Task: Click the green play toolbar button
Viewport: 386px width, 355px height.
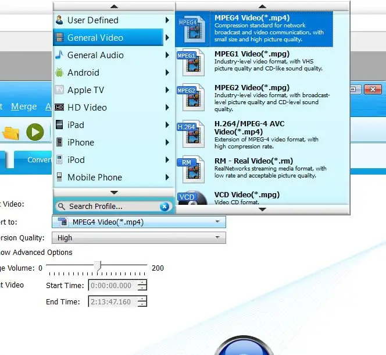Action: tap(35, 132)
